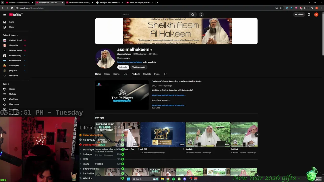Switch to the Live channel tab

(125, 74)
